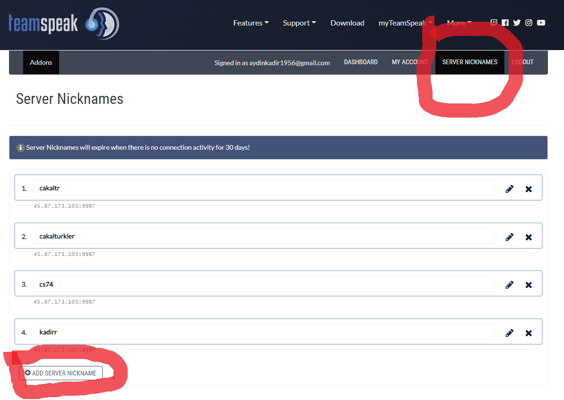The image size is (564, 400).
Task: Click the cakaltr nickname field
Action: [264, 188]
